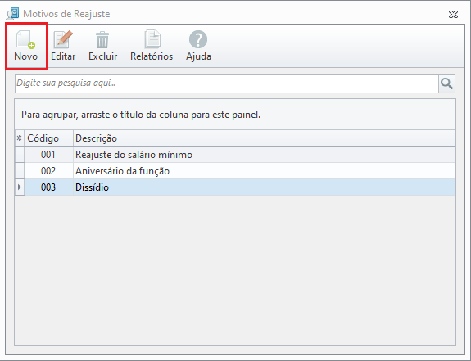Open the Editar pencil tool

point(63,39)
